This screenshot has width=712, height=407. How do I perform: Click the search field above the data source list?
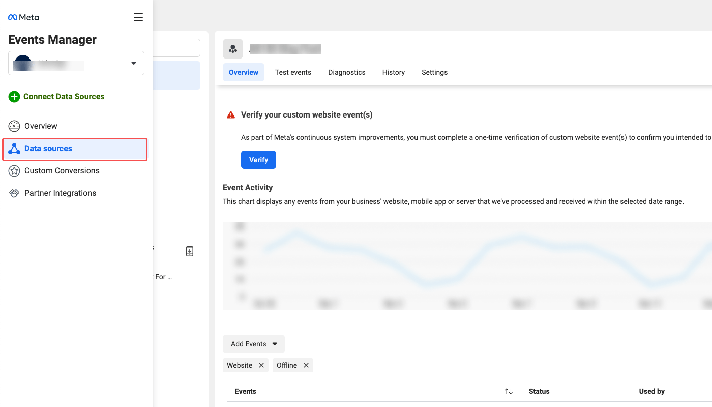coord(176,48)
